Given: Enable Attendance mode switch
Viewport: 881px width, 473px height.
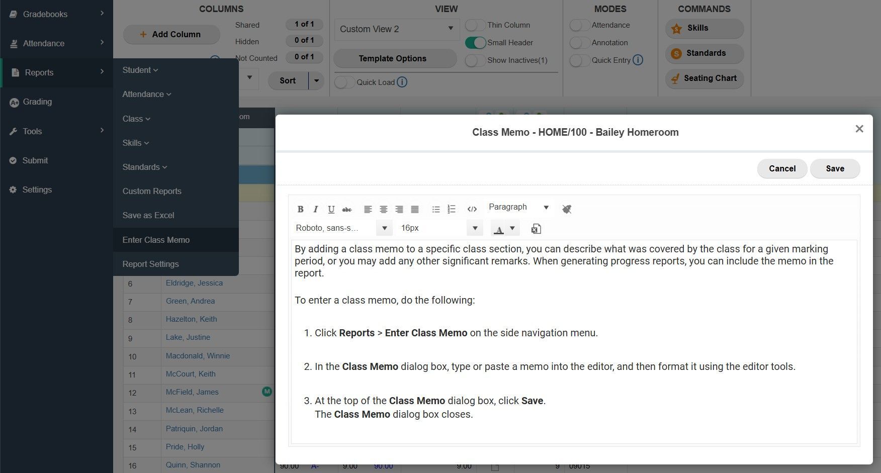Looking at the screenshot, I should point(580,25).
